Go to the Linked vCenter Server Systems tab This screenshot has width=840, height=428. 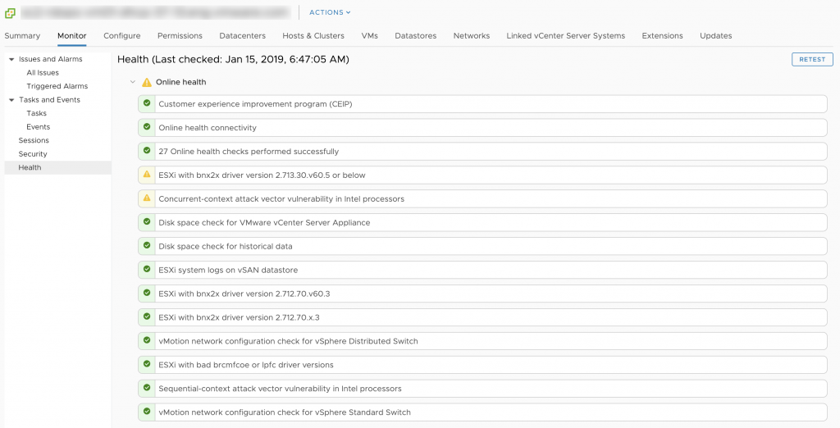pos(565,36)
